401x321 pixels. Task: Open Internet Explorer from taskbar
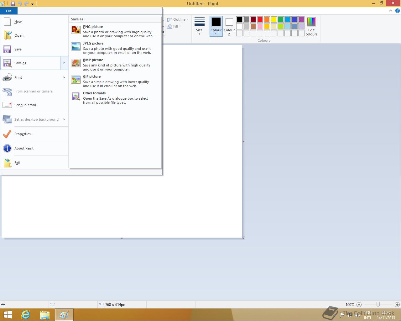click(x=25, y=315)
